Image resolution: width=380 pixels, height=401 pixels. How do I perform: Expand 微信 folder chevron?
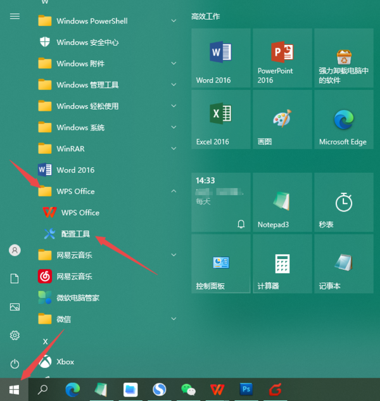pyautogui.click(x=174, y=319)
